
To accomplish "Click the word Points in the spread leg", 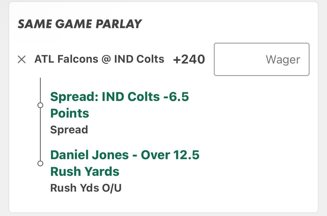I will coord(70,113).
